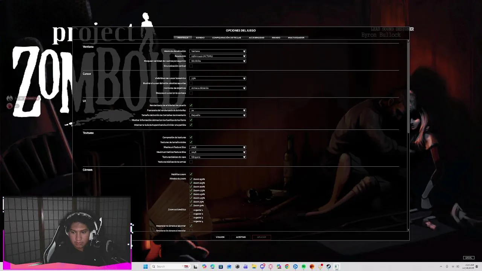Open Visibilidad del cursor isométrico dropdown
This screenshot has height=271, width=482.
[x=218, y=78]
